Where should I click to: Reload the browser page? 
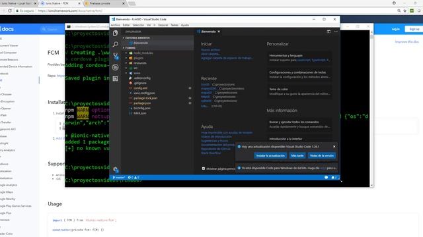pos(10,11)
